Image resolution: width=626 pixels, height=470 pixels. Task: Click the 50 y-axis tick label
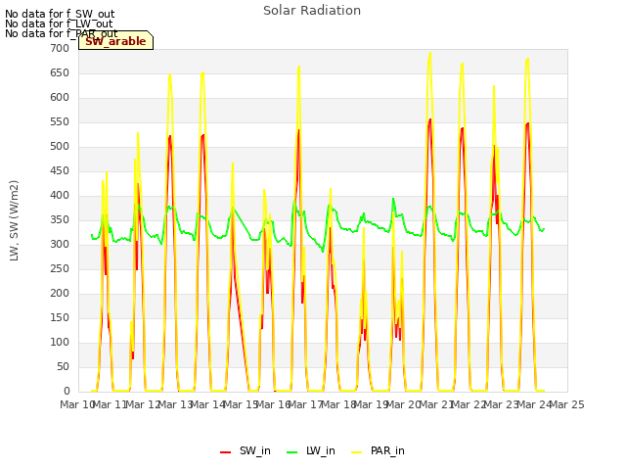[63, 366]
